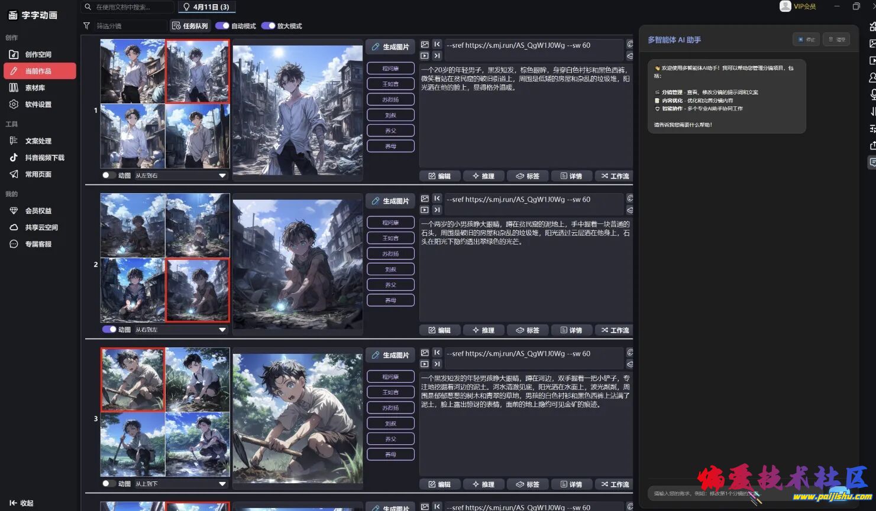The image size is (876, 511).
Task: Click 生成图片 button for storyboard 1
Action: tap(390, 47)
